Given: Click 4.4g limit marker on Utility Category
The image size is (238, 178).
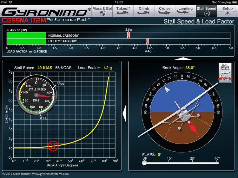Looking at the screenshot, I should click(147, 41).
